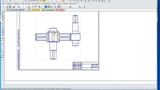The height and width of the screenshot is (90, 160).
Task: Save the current drawing
Action: [x=10, y=7]
